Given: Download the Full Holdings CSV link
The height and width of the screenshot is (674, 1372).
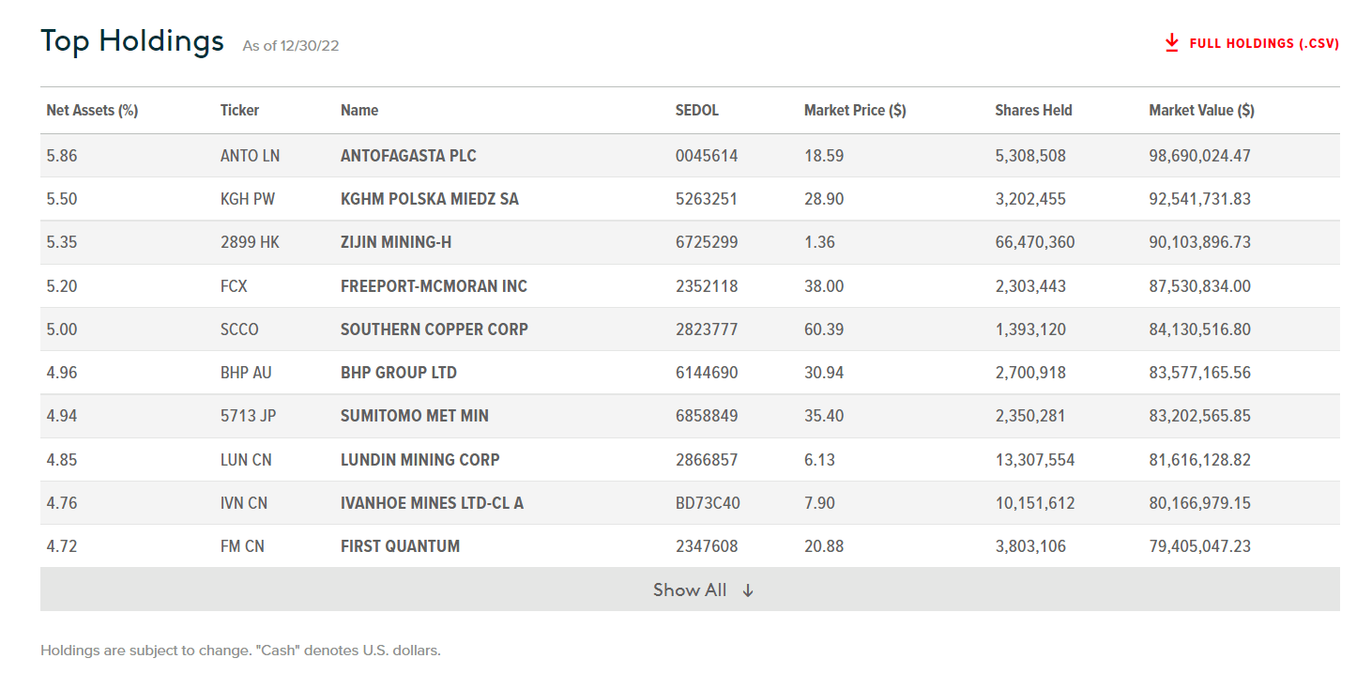Looking at the screenshot, I should click(1263, 44).
